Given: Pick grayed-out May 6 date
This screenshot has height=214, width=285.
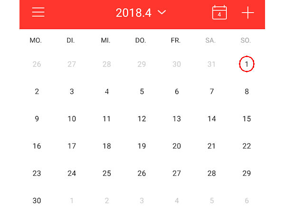Looking at the screenshot, I should (247, 201).
